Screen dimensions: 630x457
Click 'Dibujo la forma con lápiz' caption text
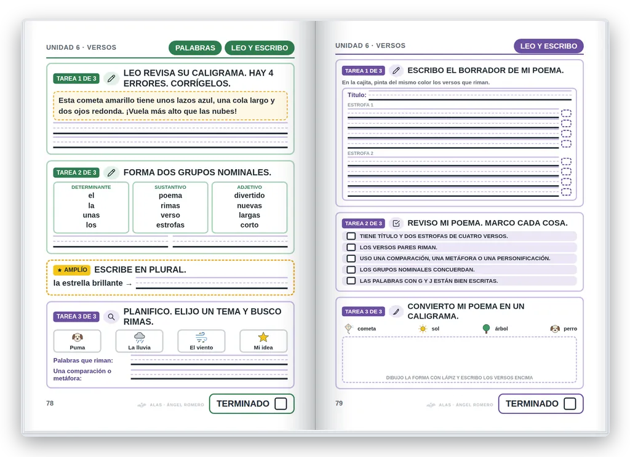(x=459, y=378)
